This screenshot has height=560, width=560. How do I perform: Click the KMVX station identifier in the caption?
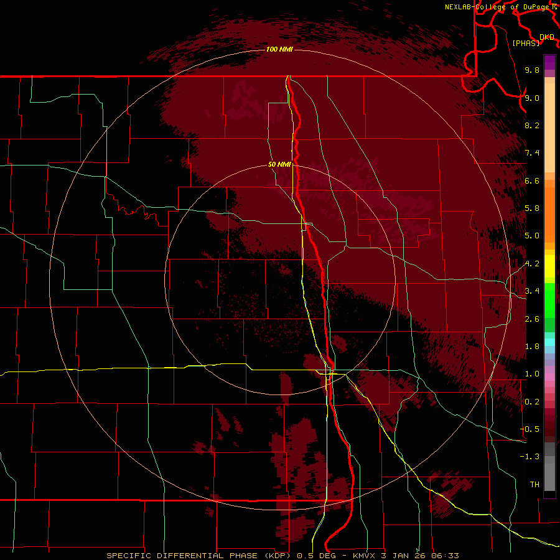click(364, 556)
